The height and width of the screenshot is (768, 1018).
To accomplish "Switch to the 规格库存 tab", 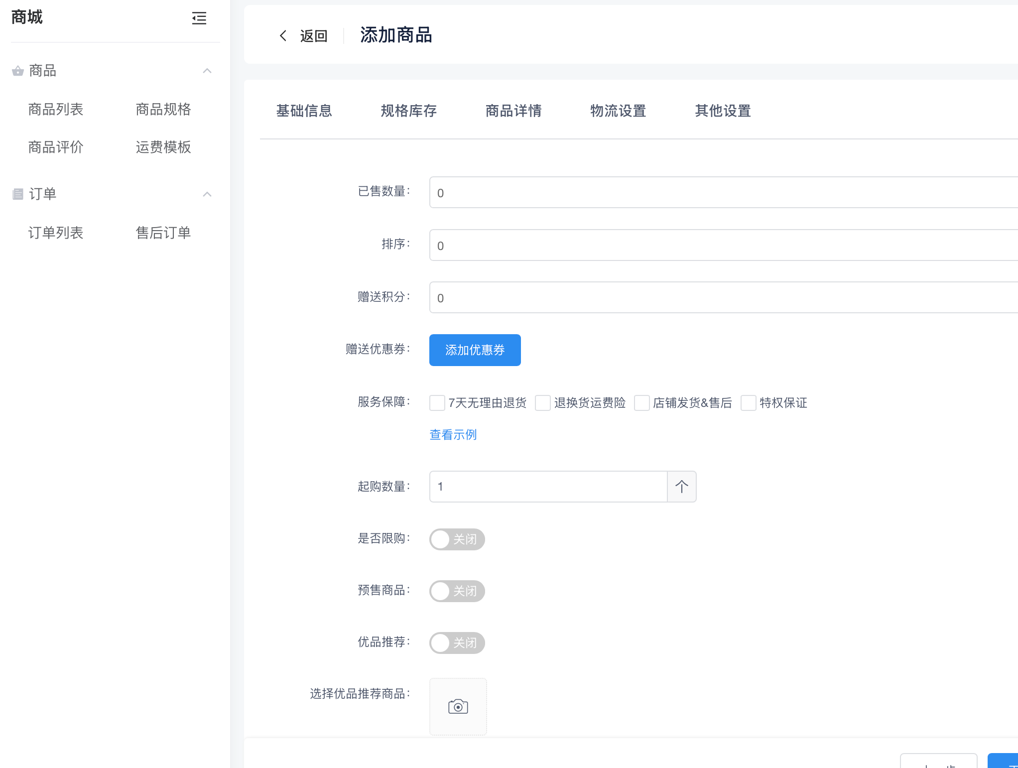I will 408,111.
